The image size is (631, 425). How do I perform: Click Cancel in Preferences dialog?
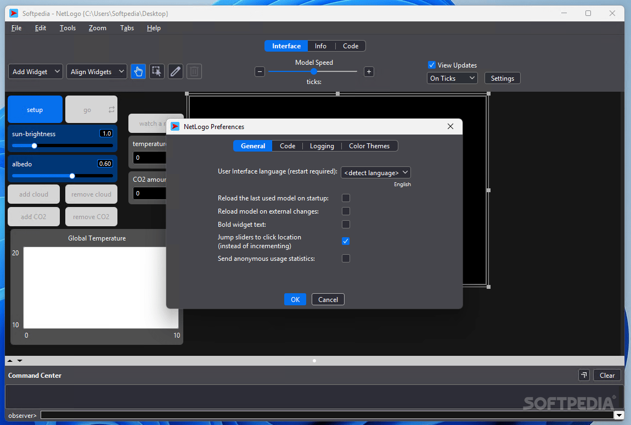[x=328, y=299]
